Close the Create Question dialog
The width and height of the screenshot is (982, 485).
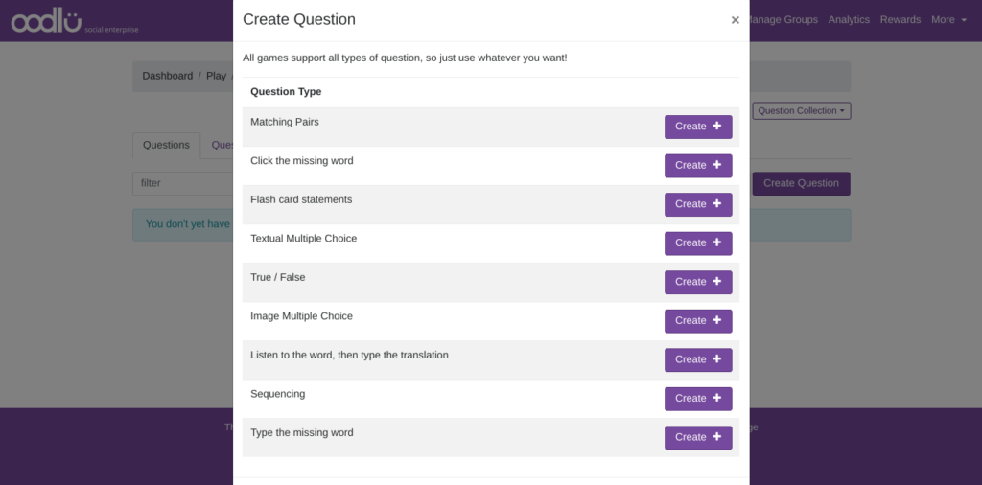pos(735,20)
